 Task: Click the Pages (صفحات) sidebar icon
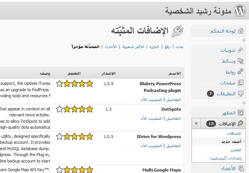[240, 83]
